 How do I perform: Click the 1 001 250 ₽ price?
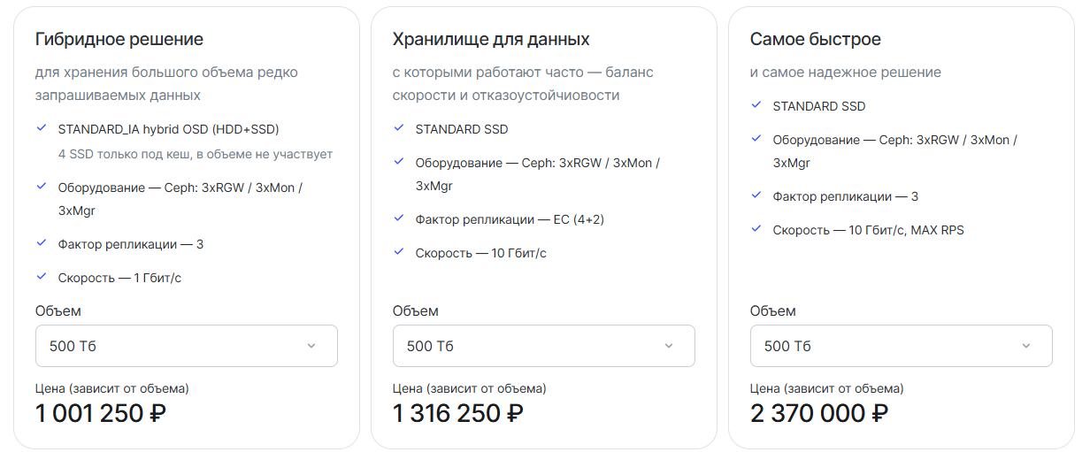click(x=101, y=413)
